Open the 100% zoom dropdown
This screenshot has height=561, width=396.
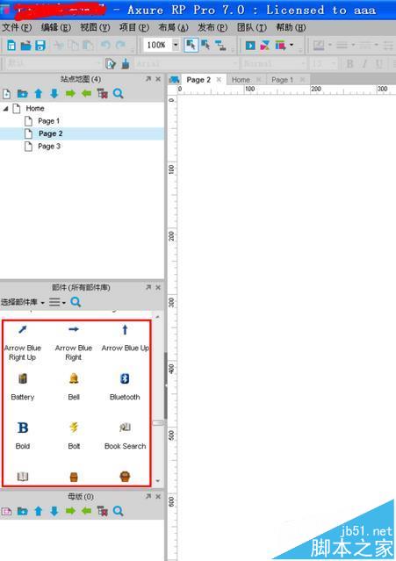pyautogui.click(x=176, y=45)
